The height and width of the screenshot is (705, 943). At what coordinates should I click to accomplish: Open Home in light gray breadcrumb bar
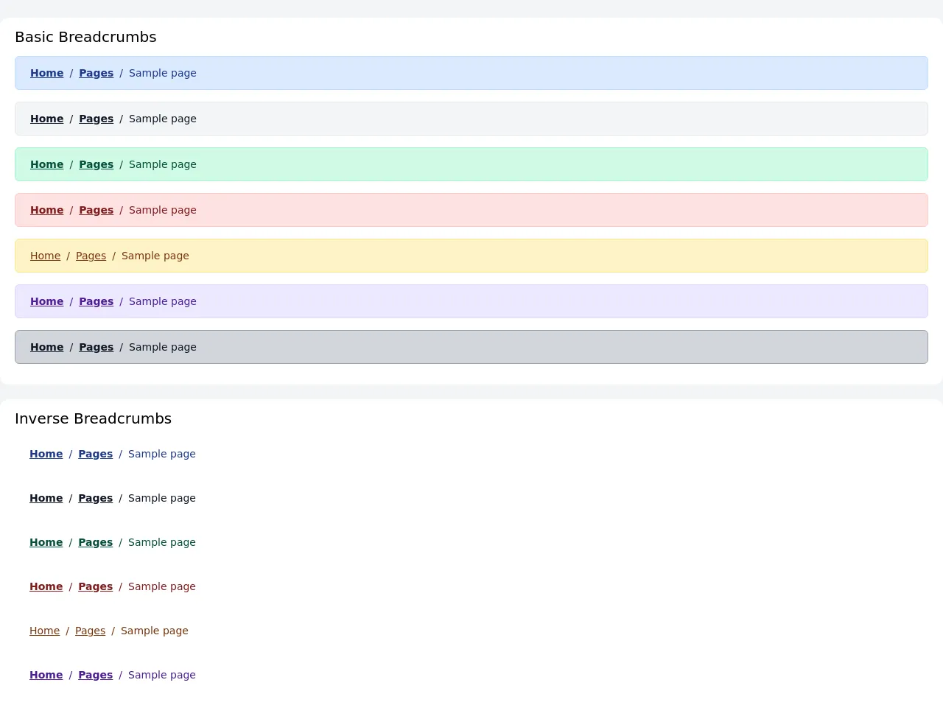tap(46, 119)
